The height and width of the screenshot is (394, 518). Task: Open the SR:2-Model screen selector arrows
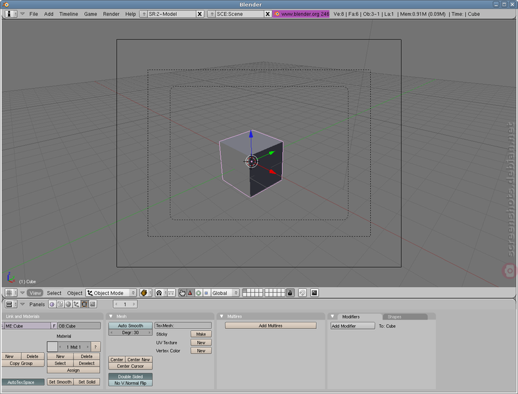[144, 14]
